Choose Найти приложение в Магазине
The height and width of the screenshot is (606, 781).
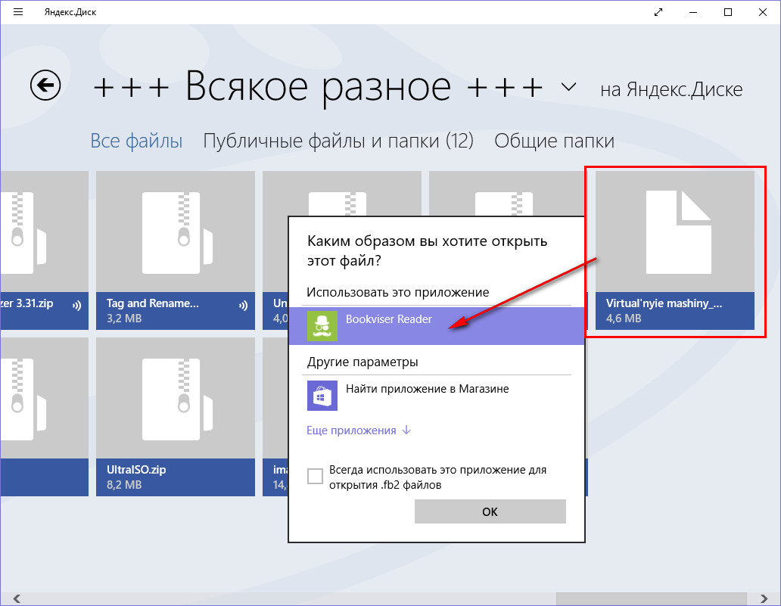(x=437, y=396)
